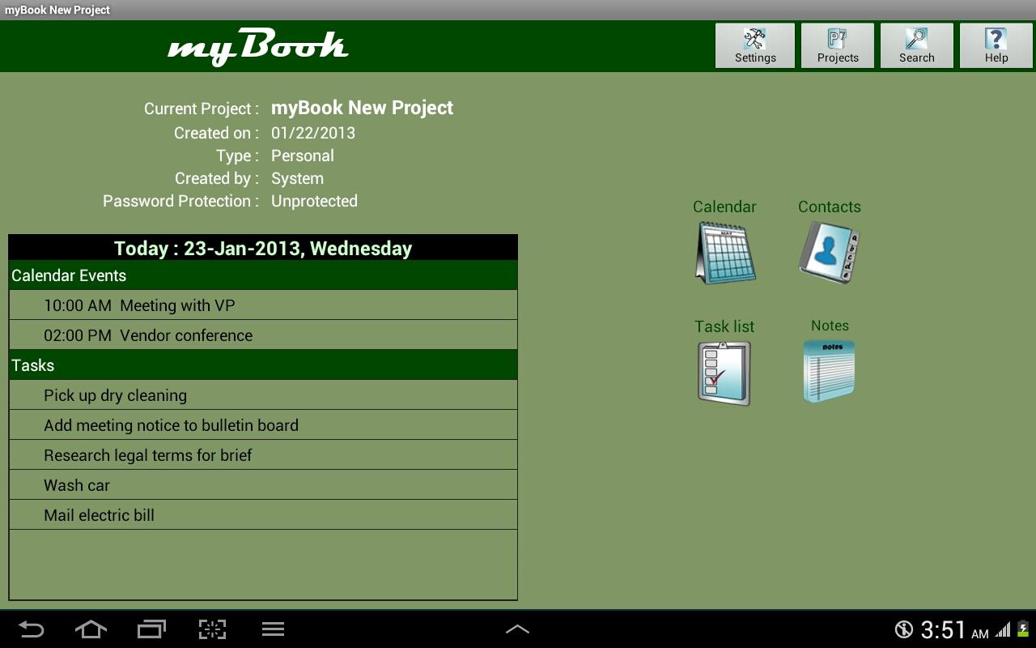Viewport: 1036px width, 648px height.
Task: Open the Notes notepad icon
Action: (829, 371)
